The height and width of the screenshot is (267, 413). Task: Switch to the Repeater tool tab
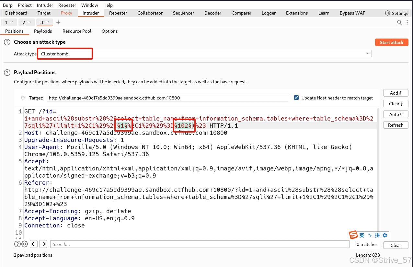coord(118,13)
